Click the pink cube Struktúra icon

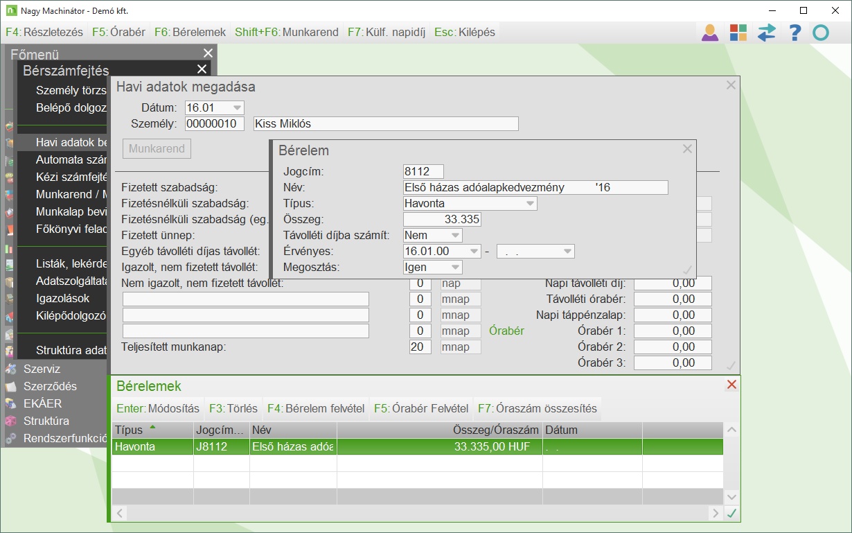[x=10, y=421]
